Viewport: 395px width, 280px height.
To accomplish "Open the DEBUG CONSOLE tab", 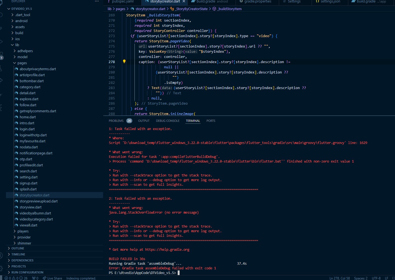I will (x=168, y=121).
